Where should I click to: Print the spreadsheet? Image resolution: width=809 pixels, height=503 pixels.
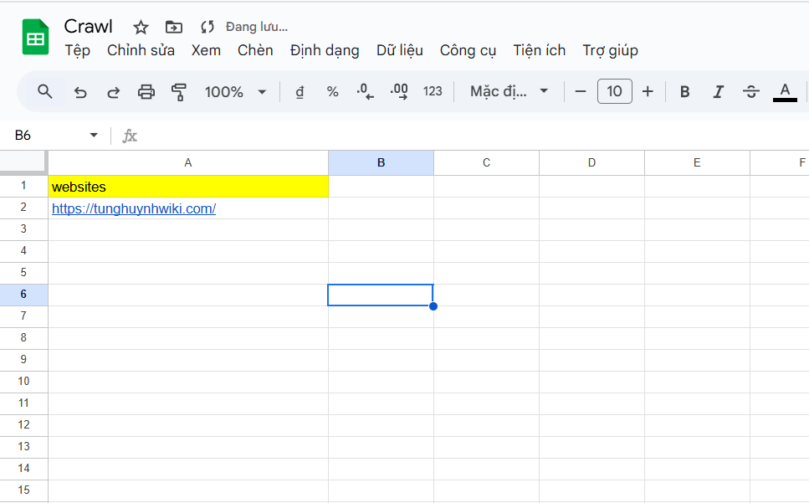coord(146,92)
